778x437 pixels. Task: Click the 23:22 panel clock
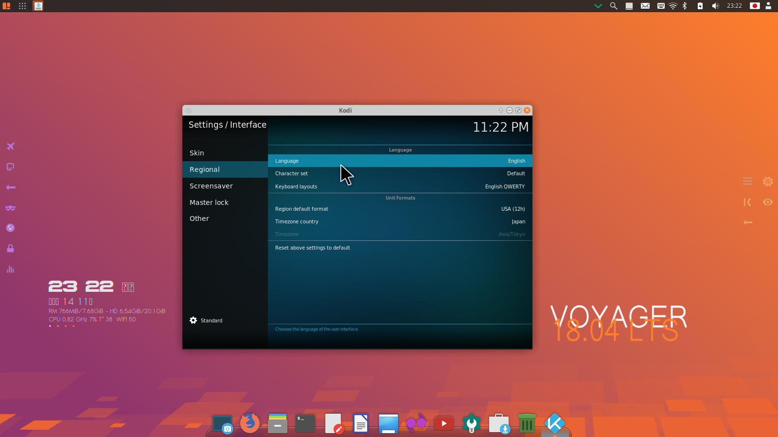(x=734, y=6)
